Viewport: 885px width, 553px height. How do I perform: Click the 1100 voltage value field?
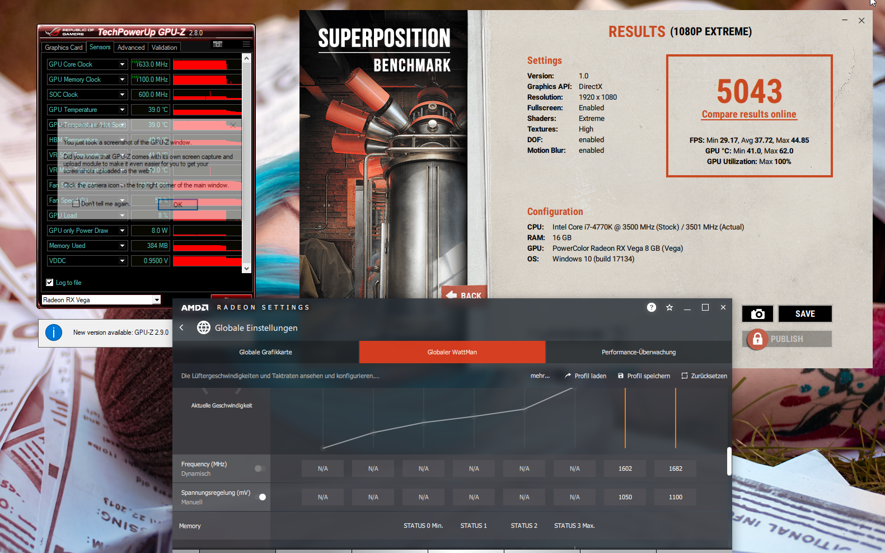pyautogui.click(x=676, y=497)
